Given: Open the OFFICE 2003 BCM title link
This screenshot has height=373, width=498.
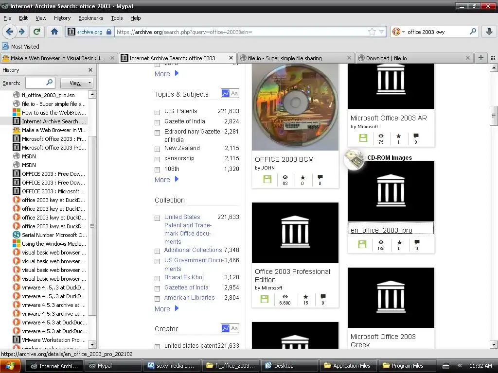Looking at the screenshot, I should click(x=284, y=159).
